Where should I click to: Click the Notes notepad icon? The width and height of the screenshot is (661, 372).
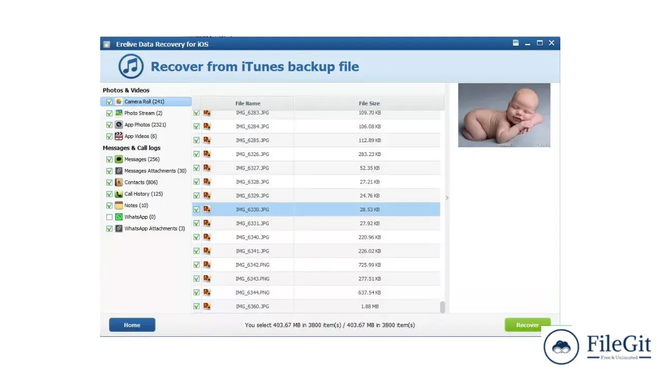[119, 205]
